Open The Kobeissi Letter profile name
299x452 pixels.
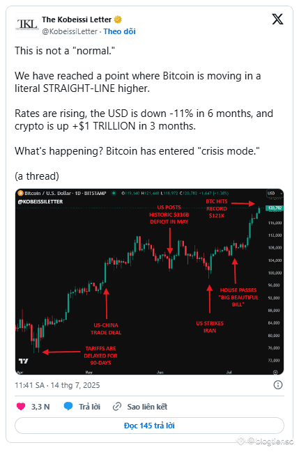(77, 20)
